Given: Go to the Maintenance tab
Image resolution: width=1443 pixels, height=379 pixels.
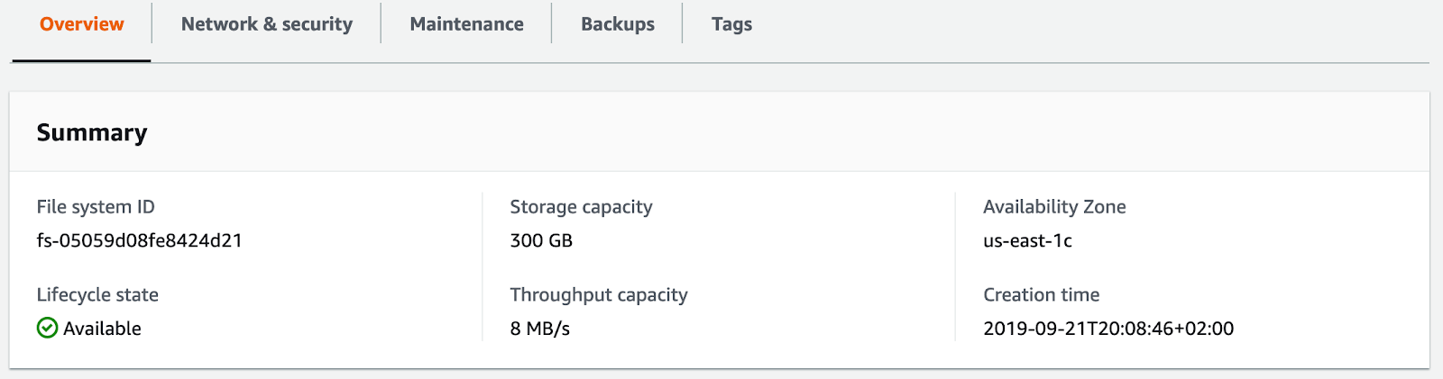Looking at the screenshot, I should click(x=466, y=24).
